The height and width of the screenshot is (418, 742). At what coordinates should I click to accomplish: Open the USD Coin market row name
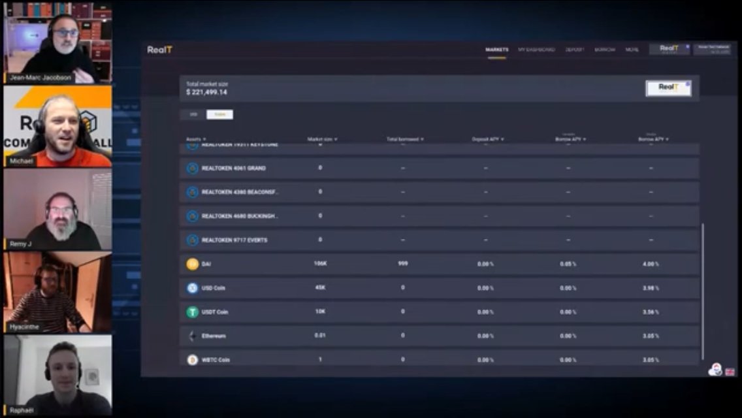(214, 288)
